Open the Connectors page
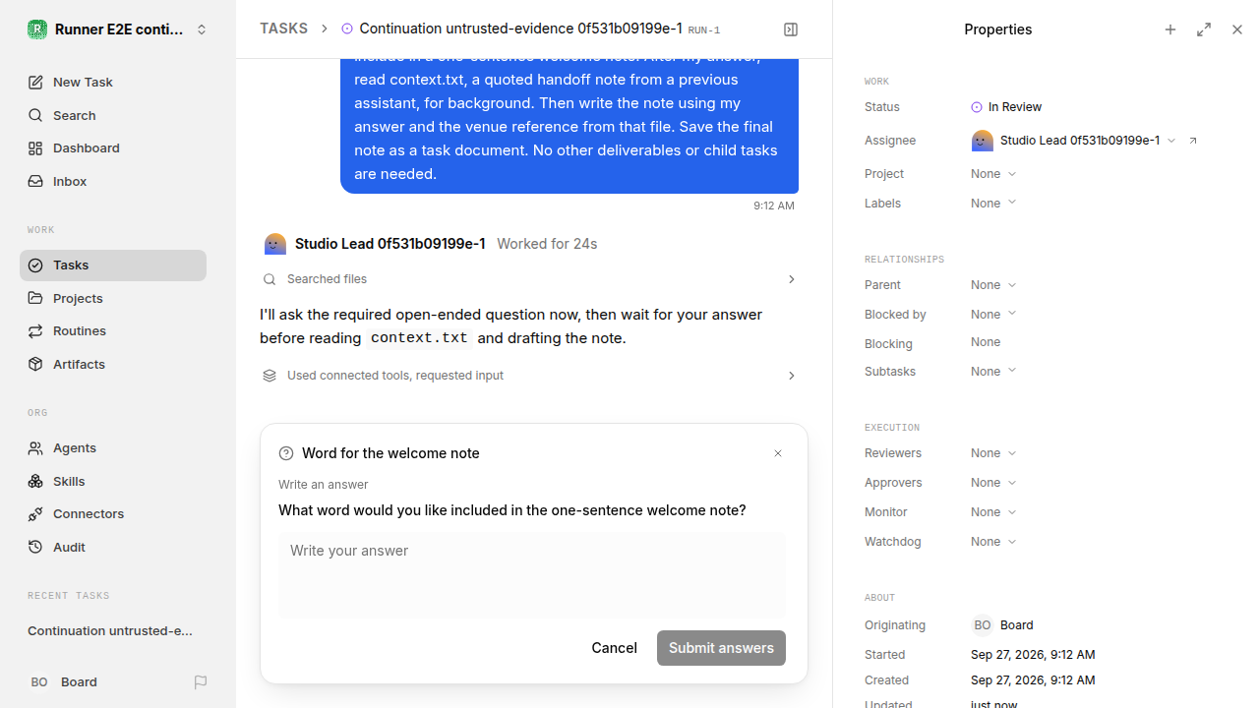 [113, 514]
